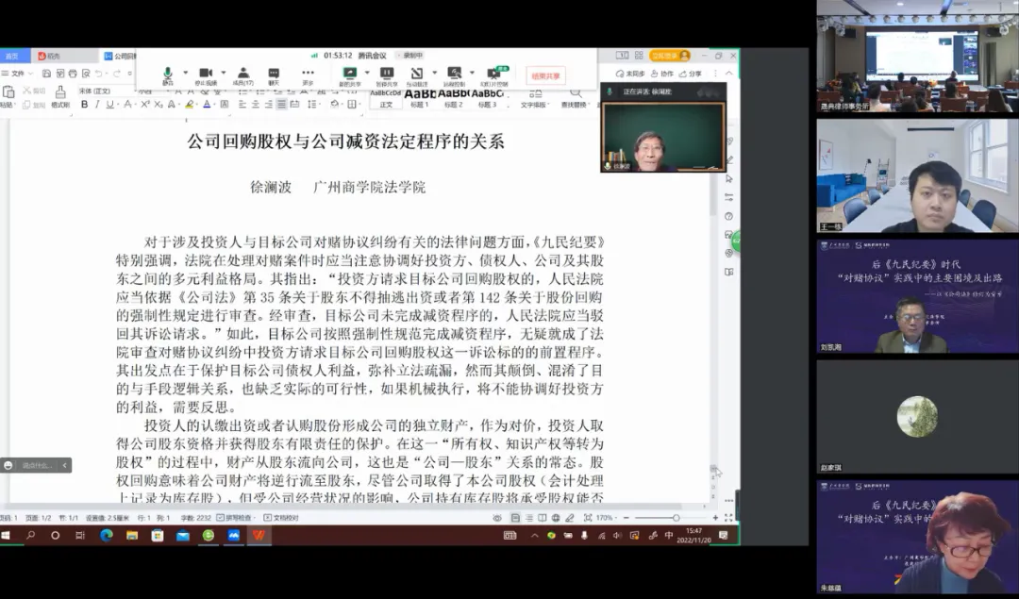This screenshot has width=1019, height=599.
Task: Adjust the zoom slider handle
Action: (677, 518)
